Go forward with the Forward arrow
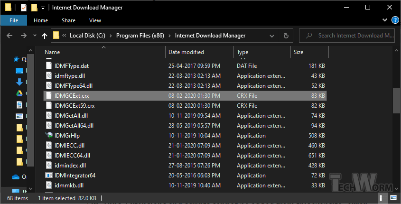This screenshot has height=204, width=401. 24,36
